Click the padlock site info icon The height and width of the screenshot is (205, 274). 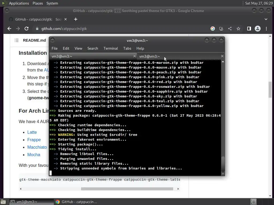pyautogui.click(x=37, y=29)
